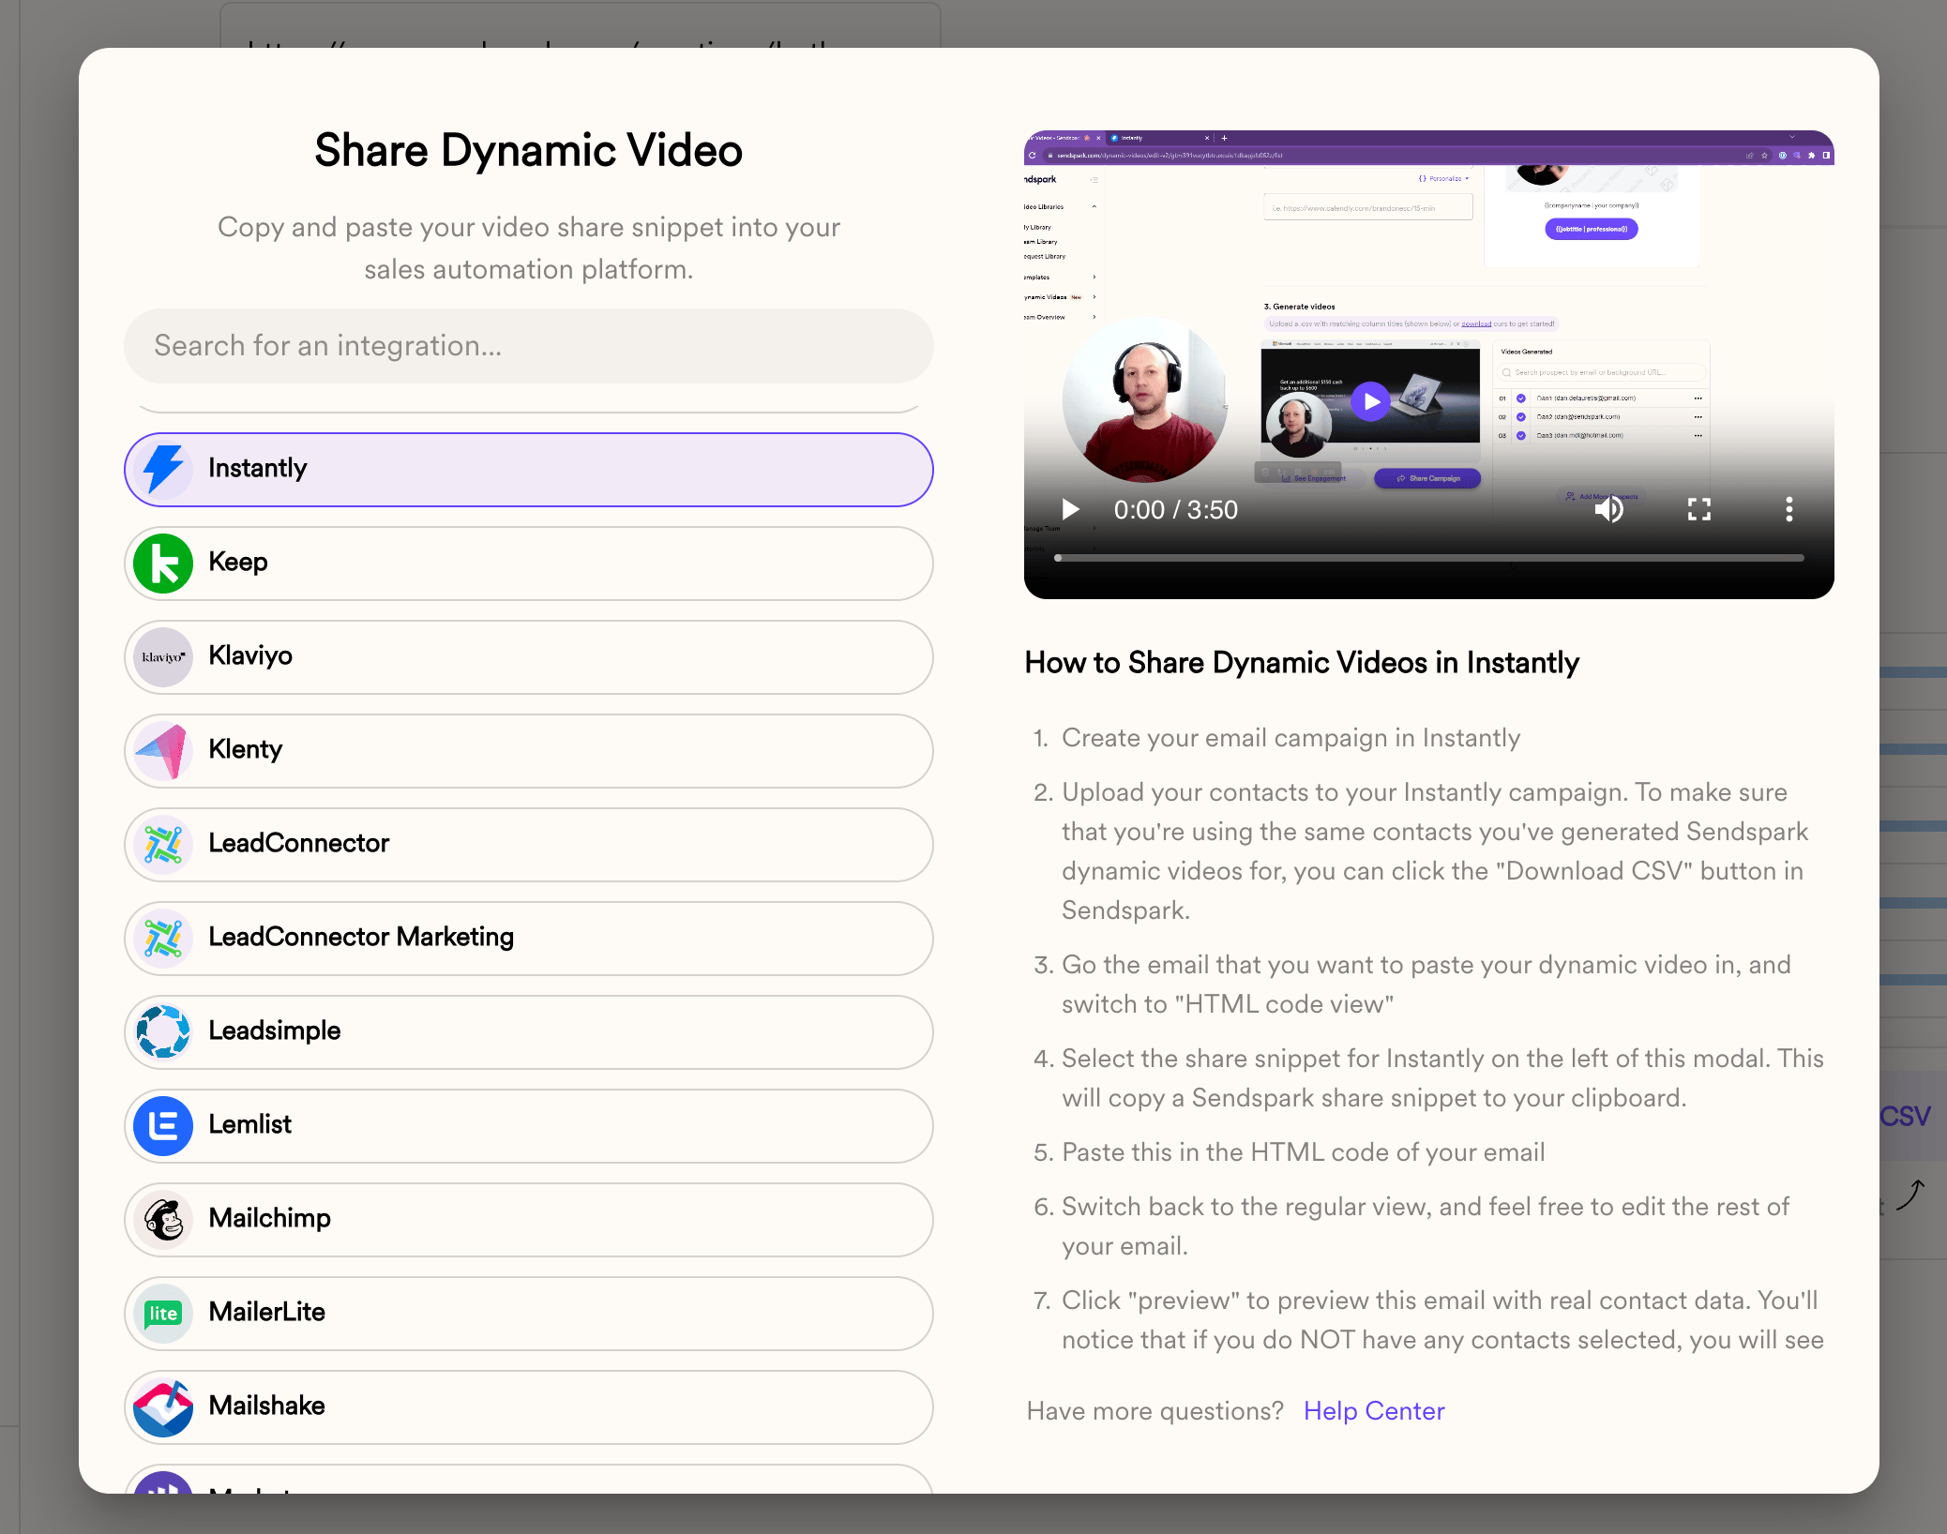Viewport: 1947px width, 1534px height.
Task: Focus the Search for an integration field
Action: [529, 346]
